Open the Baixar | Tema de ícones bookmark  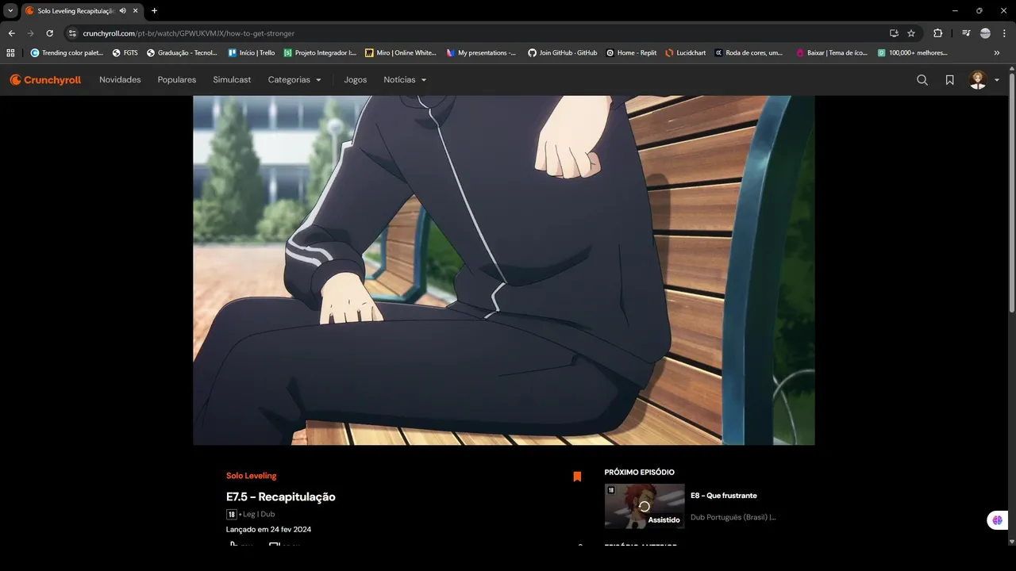coord(832,53)
